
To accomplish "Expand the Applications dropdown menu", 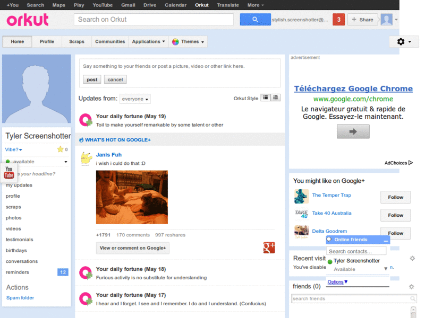I will pos(148,42).
